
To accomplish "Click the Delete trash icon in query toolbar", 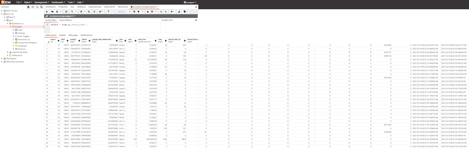I will 94,12.
